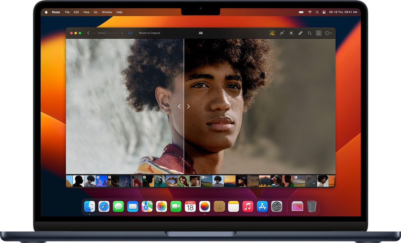Open the adjustments sliders panel icon

tap(319, 33)
